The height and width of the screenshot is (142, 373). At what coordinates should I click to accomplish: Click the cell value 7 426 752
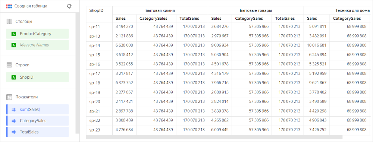[x=317, y=130]
